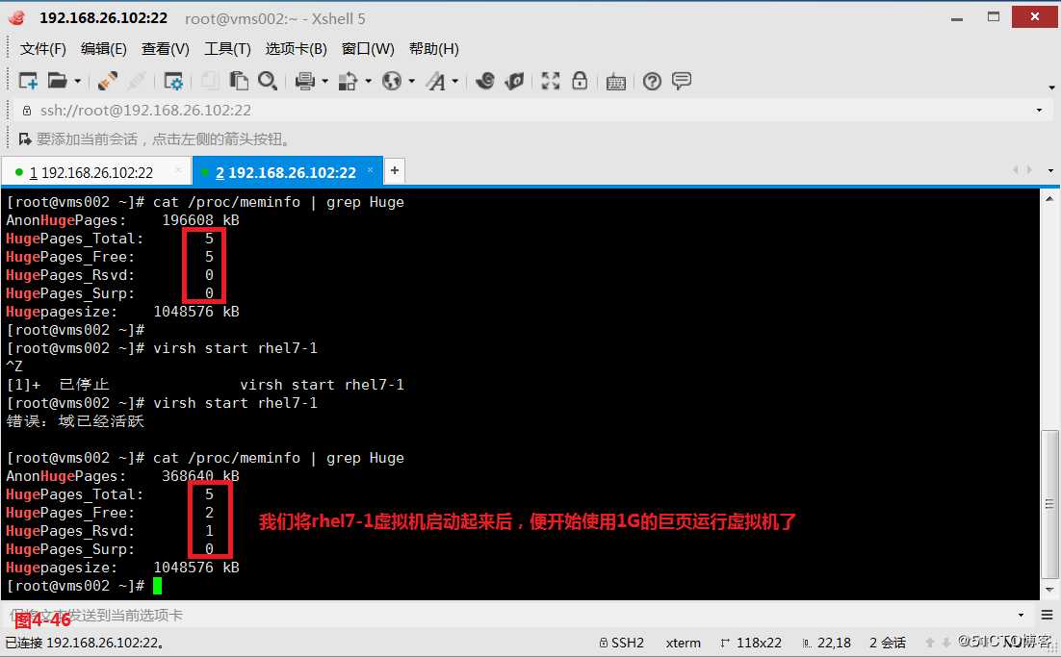Image resolution: width=1061 pixels, height=657 pixels.
Task: Click the Xshell app icon in title bar
Action: 17,18
